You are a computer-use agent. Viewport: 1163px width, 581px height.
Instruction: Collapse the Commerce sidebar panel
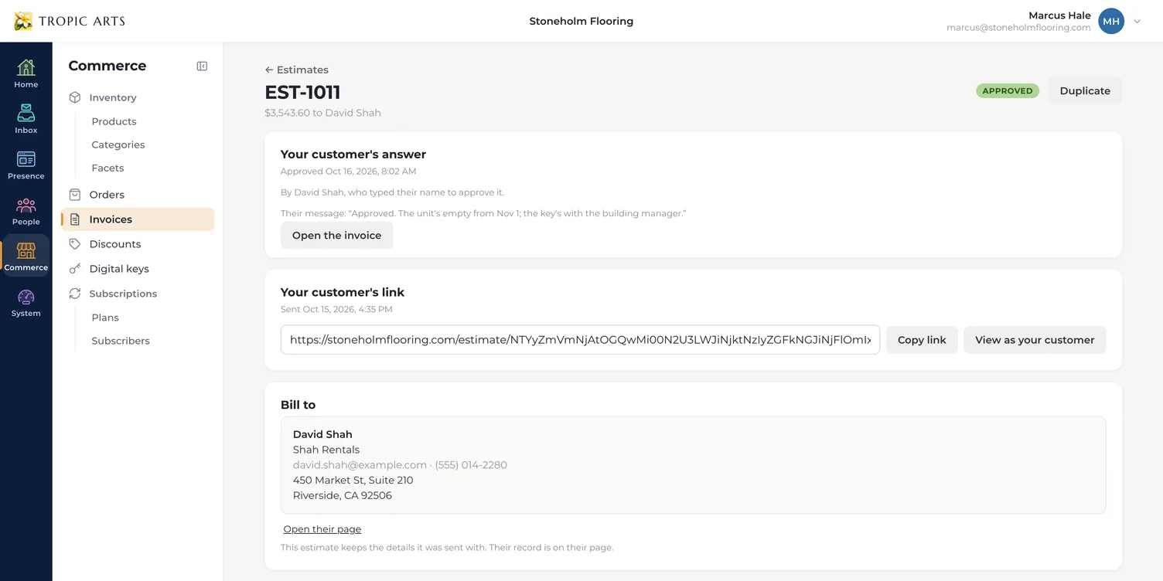[202, 66]
